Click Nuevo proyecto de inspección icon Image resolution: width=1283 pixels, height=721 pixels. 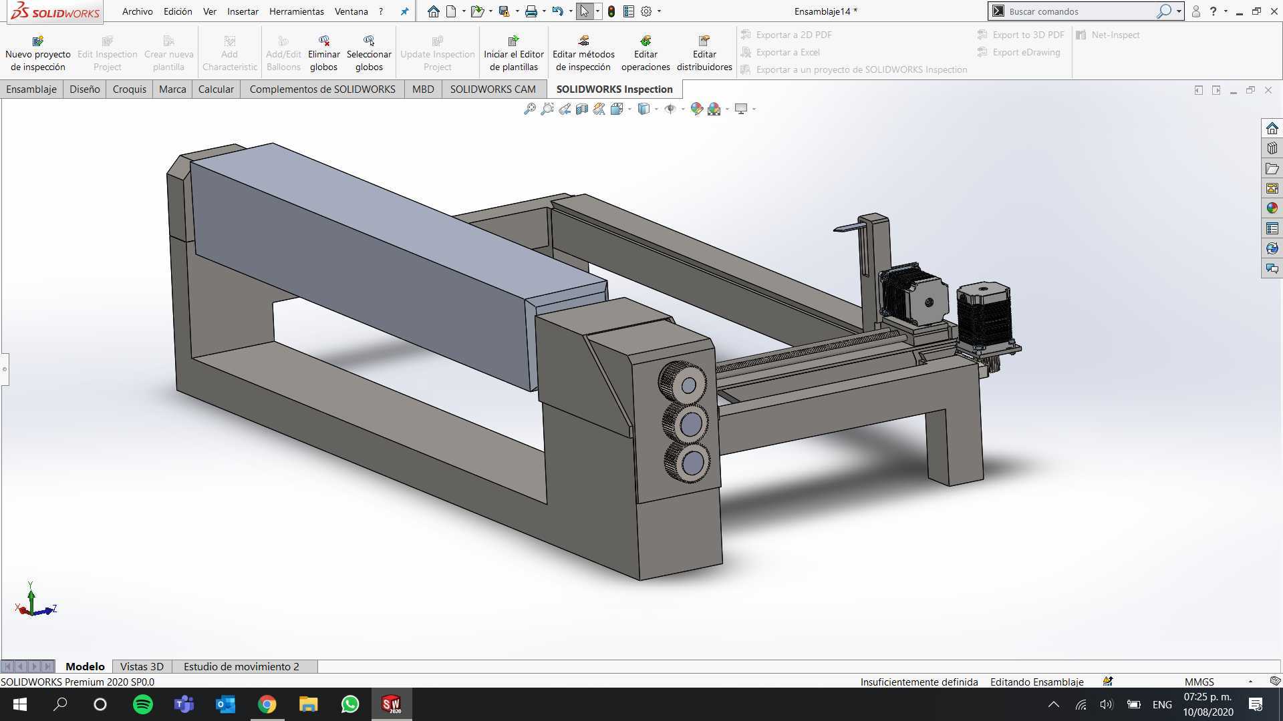click(38, 41)
